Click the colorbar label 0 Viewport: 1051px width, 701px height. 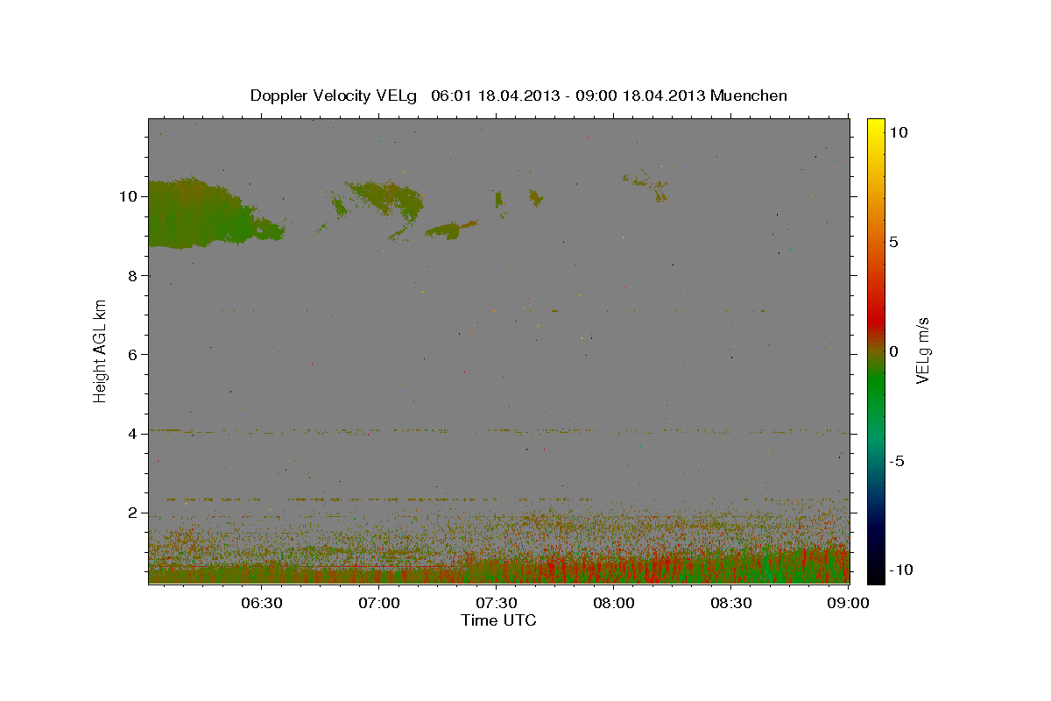pyautogui.click(x=893, y=351)
